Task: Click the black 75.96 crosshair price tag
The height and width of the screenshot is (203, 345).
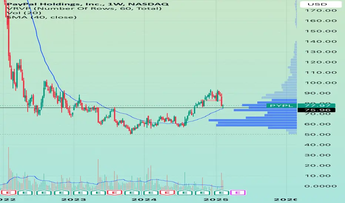Action: click(x=316, y=110)
